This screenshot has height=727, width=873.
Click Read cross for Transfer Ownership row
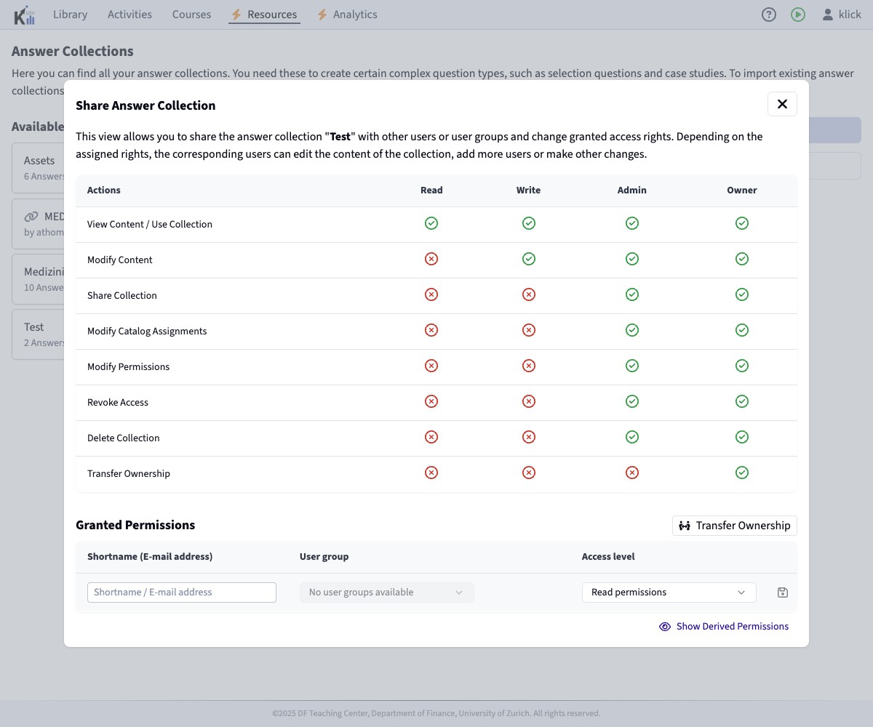point(431,473)
